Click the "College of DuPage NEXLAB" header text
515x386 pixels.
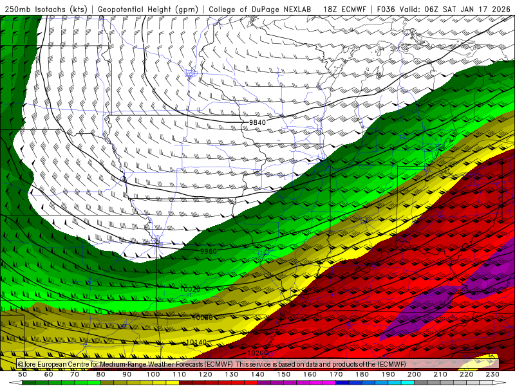point(260,9)
